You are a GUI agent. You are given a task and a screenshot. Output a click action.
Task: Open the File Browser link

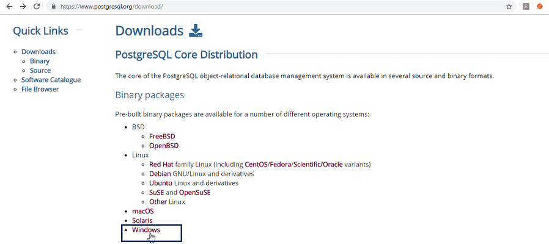click(40, 89)
